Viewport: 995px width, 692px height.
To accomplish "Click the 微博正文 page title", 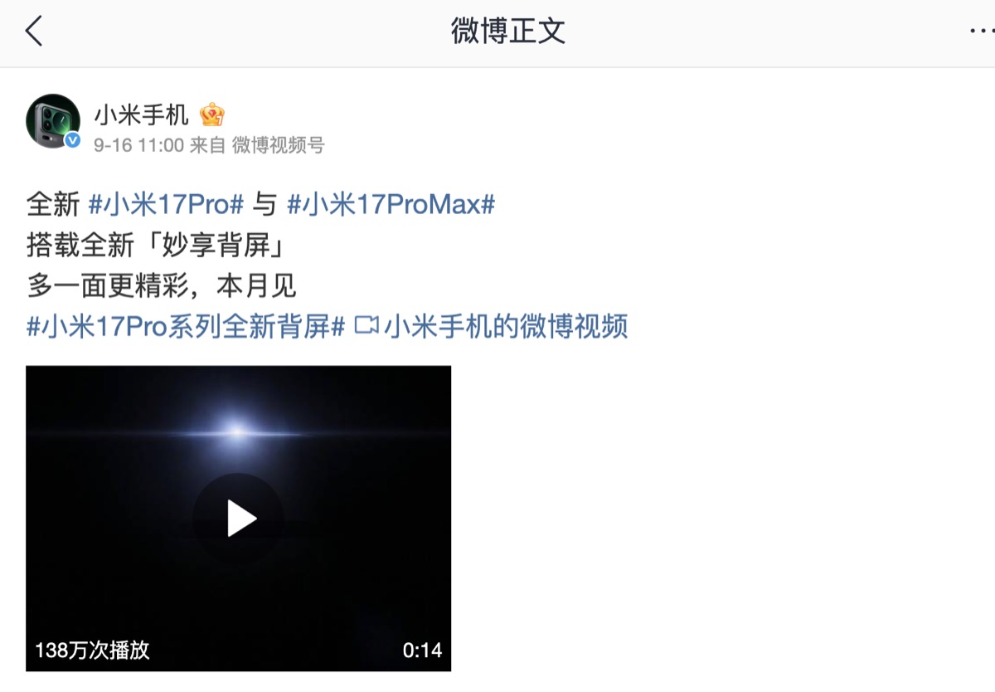I will pyautogui.click(x=508, y=32).
